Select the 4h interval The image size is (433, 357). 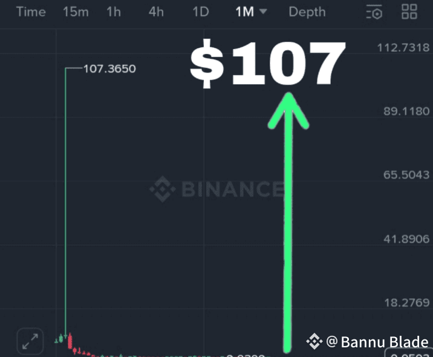coord(156,11)
